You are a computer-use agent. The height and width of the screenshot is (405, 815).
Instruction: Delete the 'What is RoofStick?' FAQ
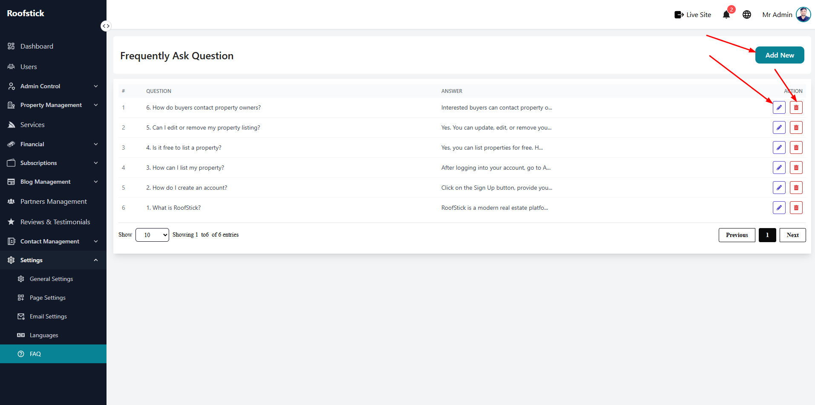[x=796, y=208]
